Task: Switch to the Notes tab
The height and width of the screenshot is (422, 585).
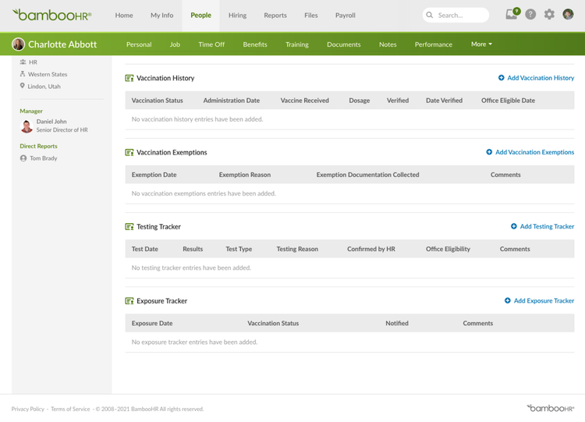Action: tap(388, 44)
